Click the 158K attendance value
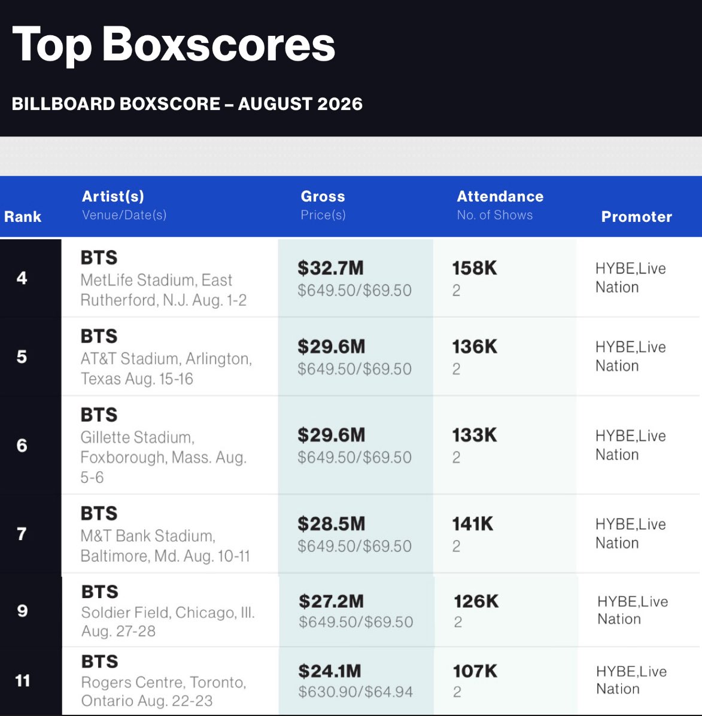The width and height of the screenshot is (702, 716). pyautogui.click(x=475, y=268)
